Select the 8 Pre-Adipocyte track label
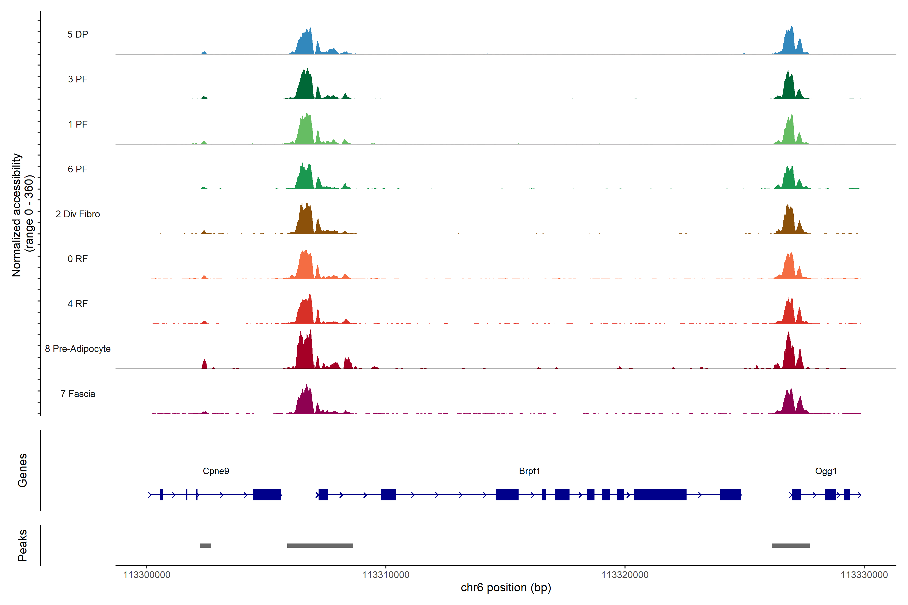 click(x=78, y=349)
